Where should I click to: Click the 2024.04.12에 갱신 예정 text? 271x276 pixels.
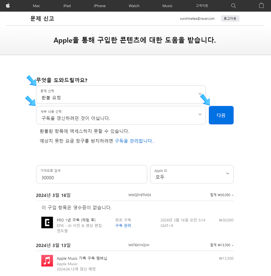[76, 269]
